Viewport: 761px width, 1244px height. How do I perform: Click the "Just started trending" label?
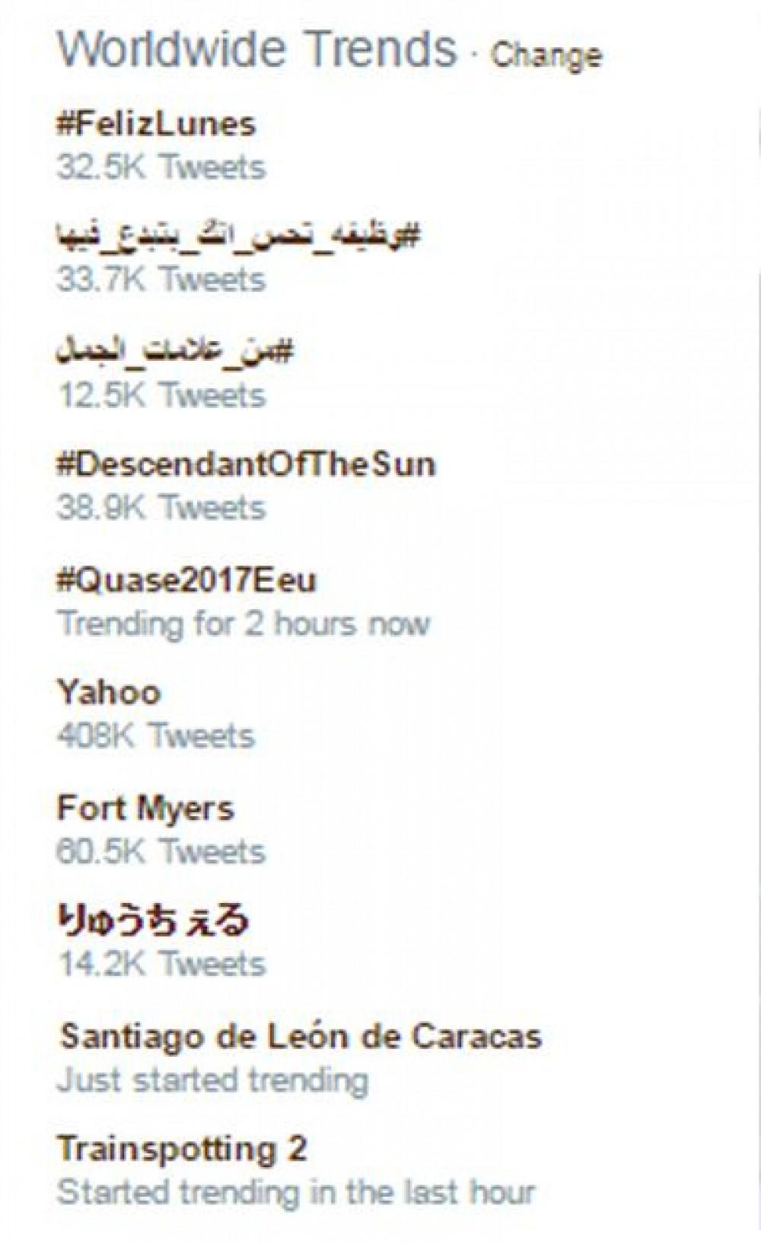(x=212, y=1080)
